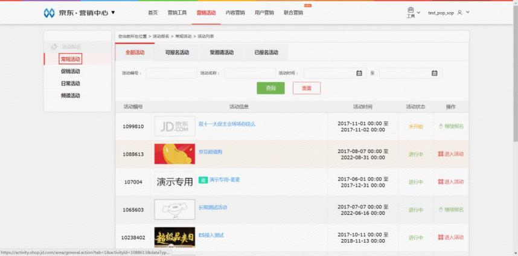The image size is (518, 256).
Task: Expand the user account dropdown chevron
Action: 467,12
